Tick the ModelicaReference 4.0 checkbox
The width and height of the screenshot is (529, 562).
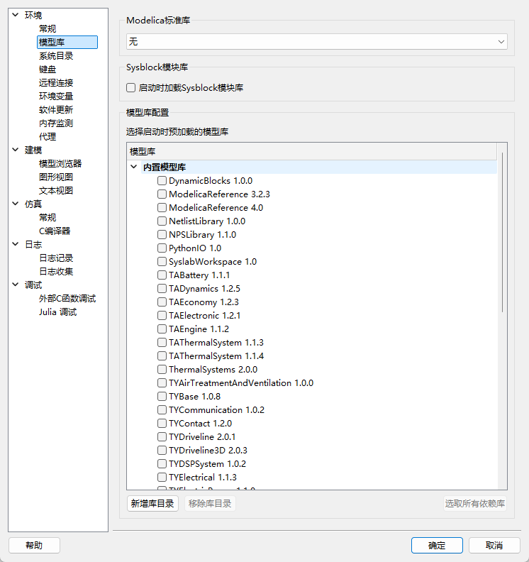[x=162, y=207]
